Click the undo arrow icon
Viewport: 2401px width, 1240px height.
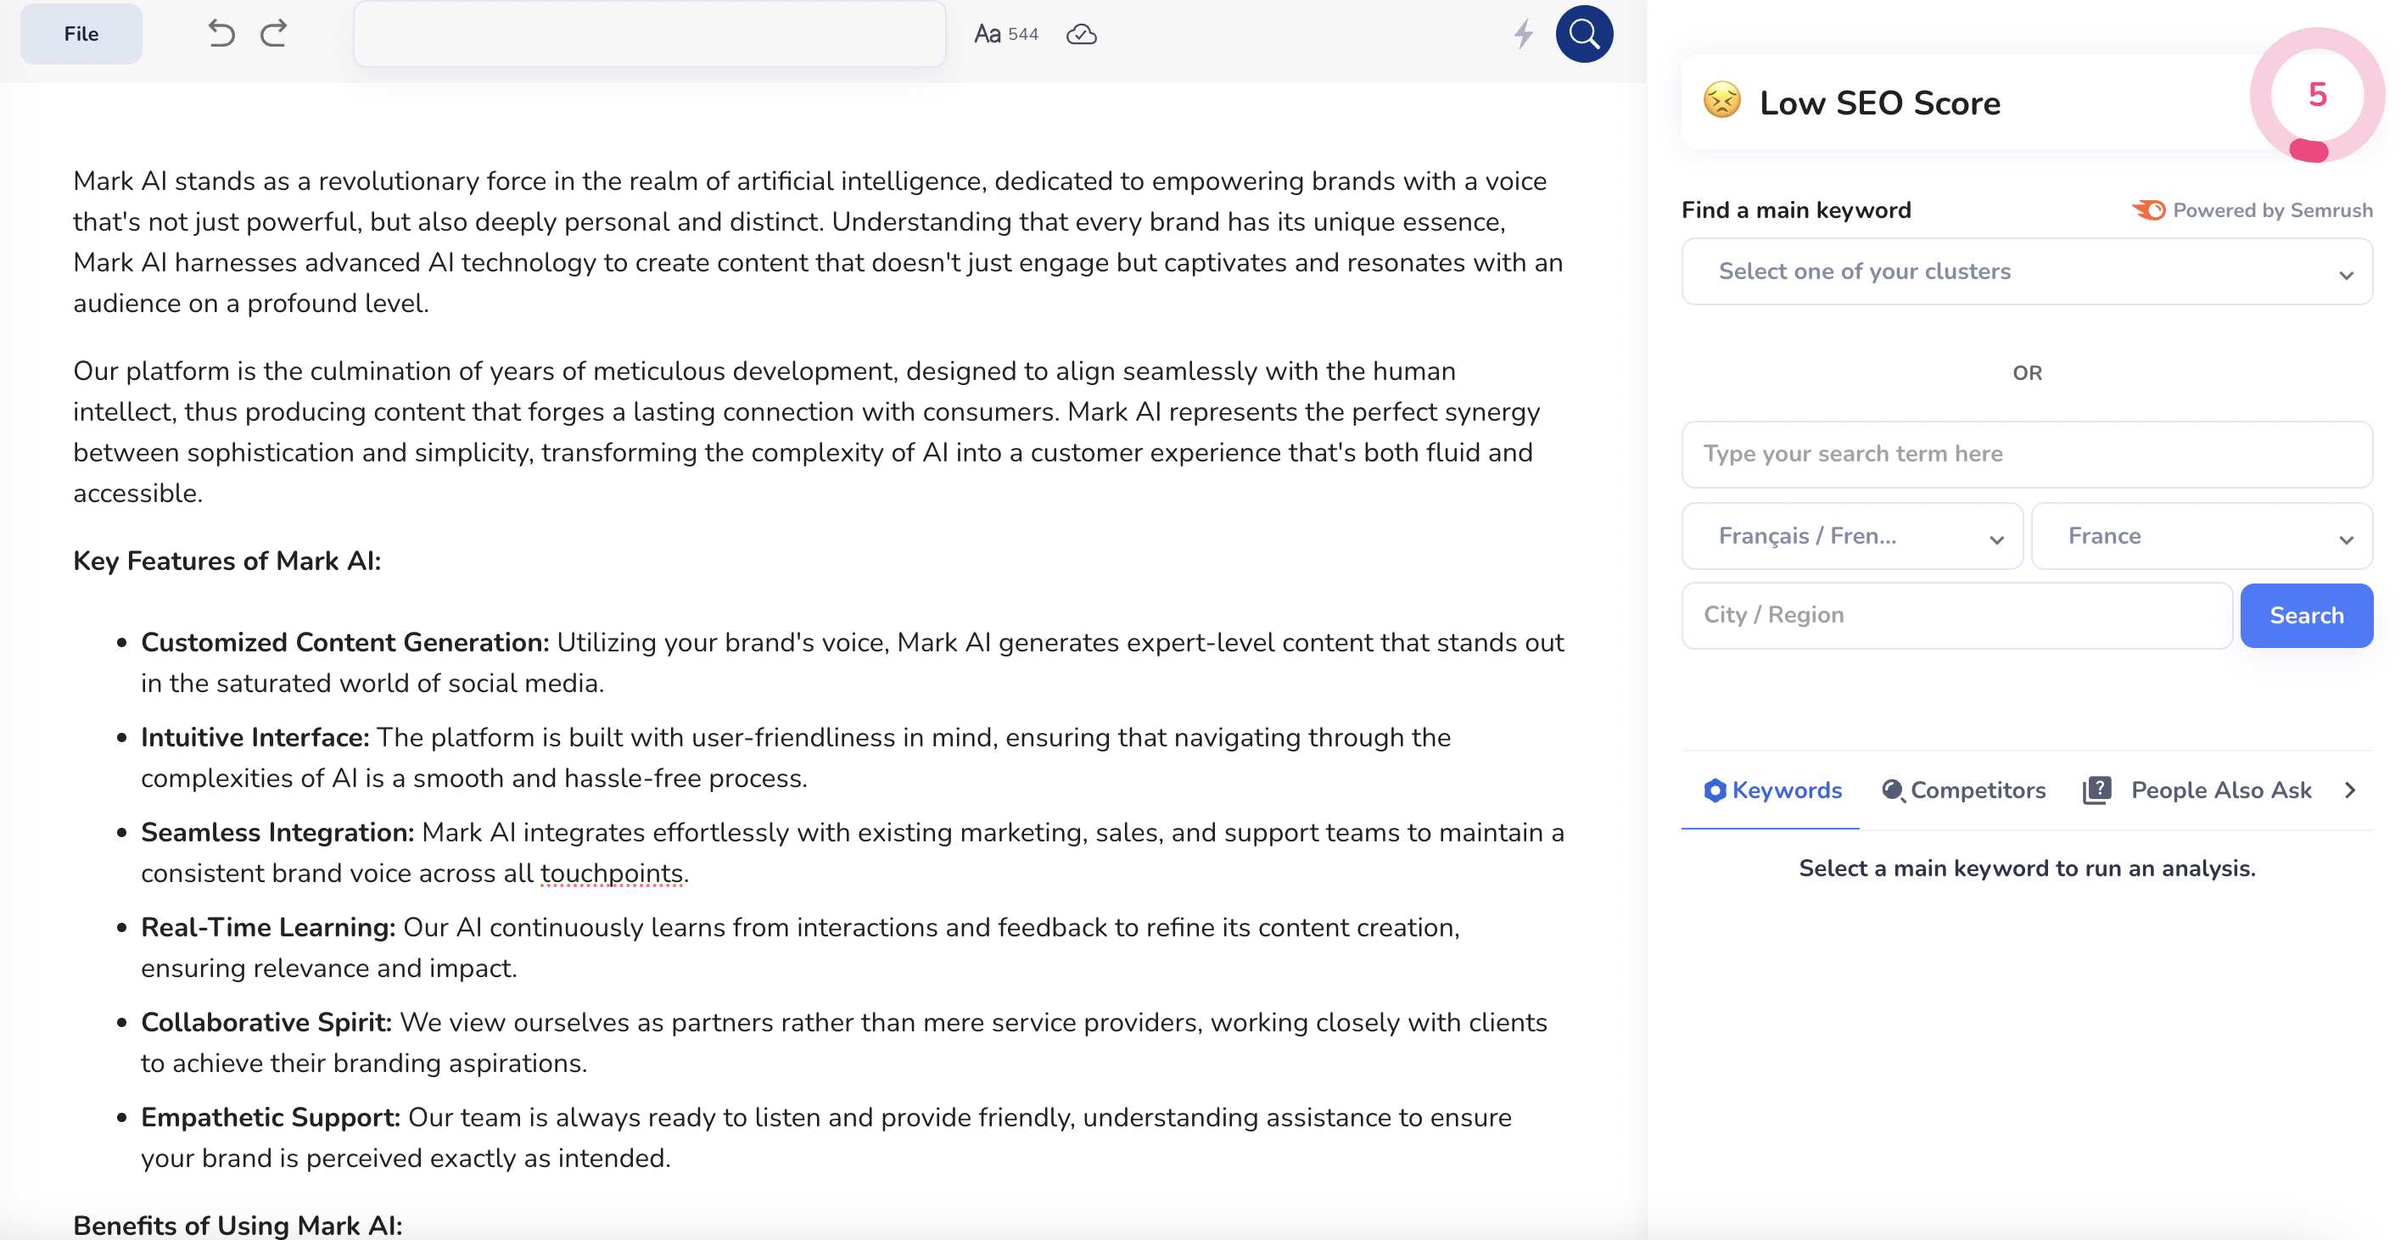(x=220, y=34)
